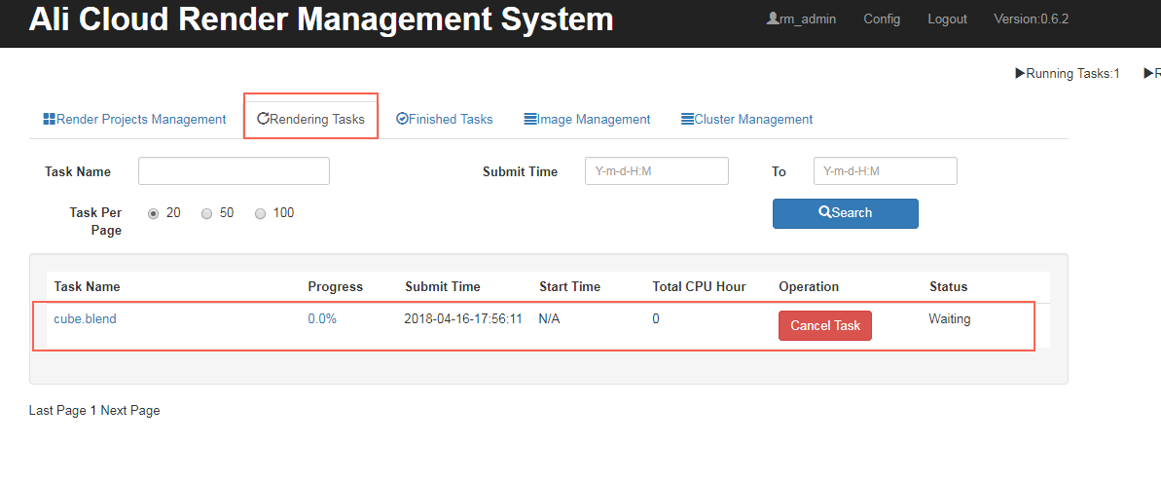Click the To date field
This screenshot has width=1161, height=480.
[x=886, y=171]
